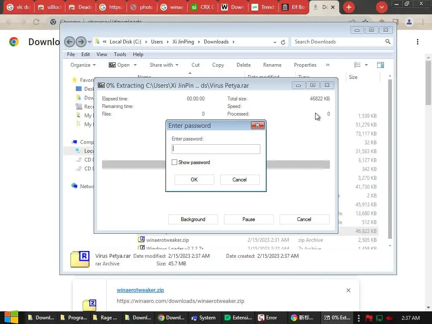Reload page in Chrome
432x324 pixels.
point(36,22)
